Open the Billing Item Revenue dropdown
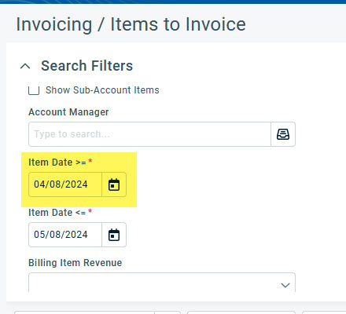 pyautogui.click(x=162, y=283)
